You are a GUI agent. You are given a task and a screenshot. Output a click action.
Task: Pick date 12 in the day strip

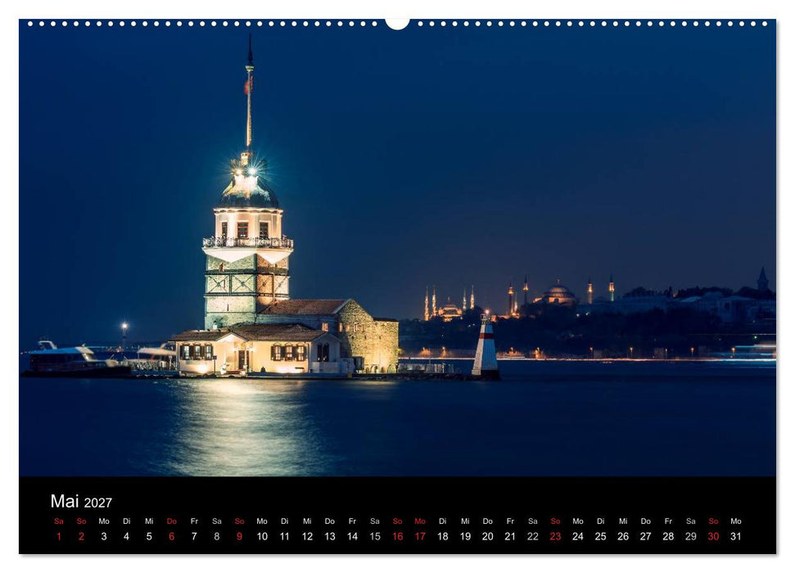coord(307,536)
